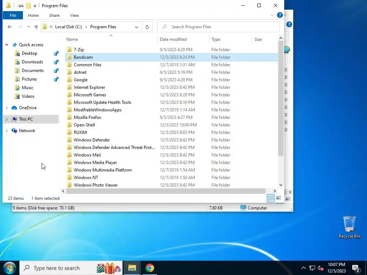Viewport: 367px width, 275px height.
Task: Click the Windows Start orb
Action: (x=10, y=268)
